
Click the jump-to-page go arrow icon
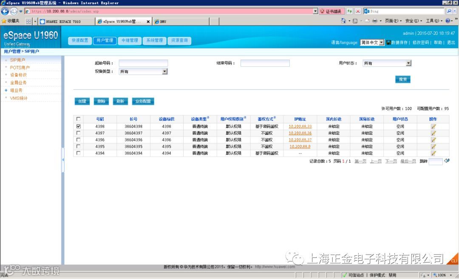click(x=447, y=161)
